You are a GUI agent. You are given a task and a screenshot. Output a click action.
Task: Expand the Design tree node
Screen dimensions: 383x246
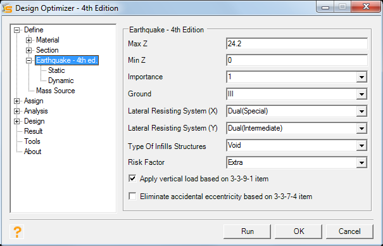[x=16, y=121]
